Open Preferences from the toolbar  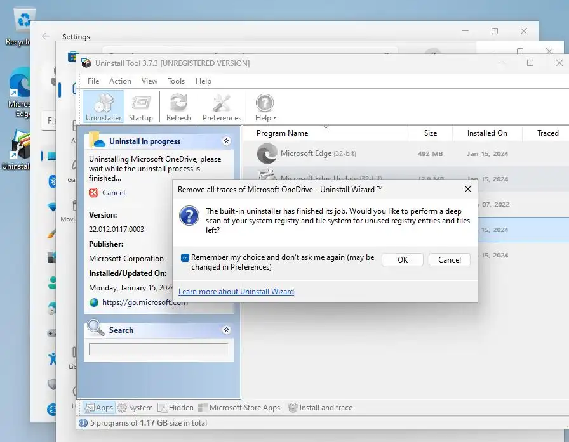point(222,107)
